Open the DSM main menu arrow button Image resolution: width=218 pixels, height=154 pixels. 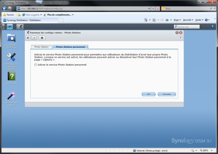[x=10, y=27]
